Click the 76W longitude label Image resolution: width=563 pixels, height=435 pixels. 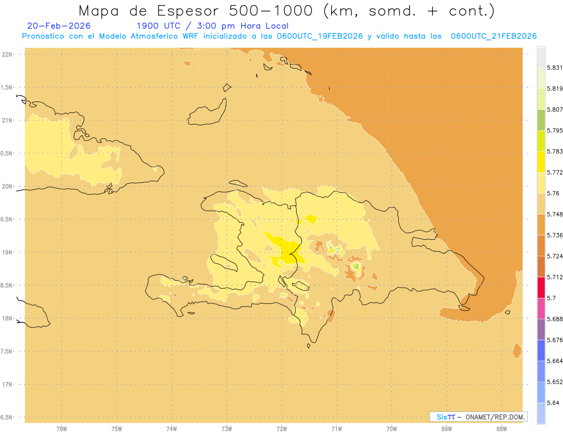(x=61, y=429)
